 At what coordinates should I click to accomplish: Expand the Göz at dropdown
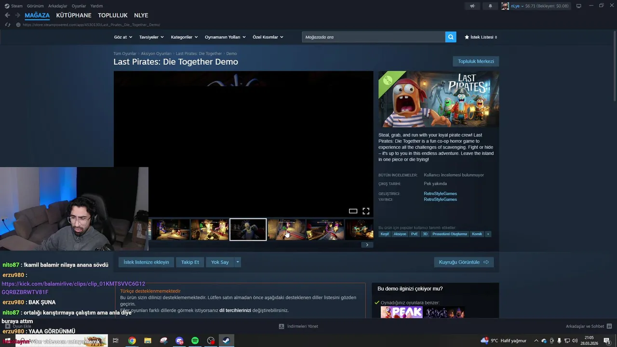point(122,37)
